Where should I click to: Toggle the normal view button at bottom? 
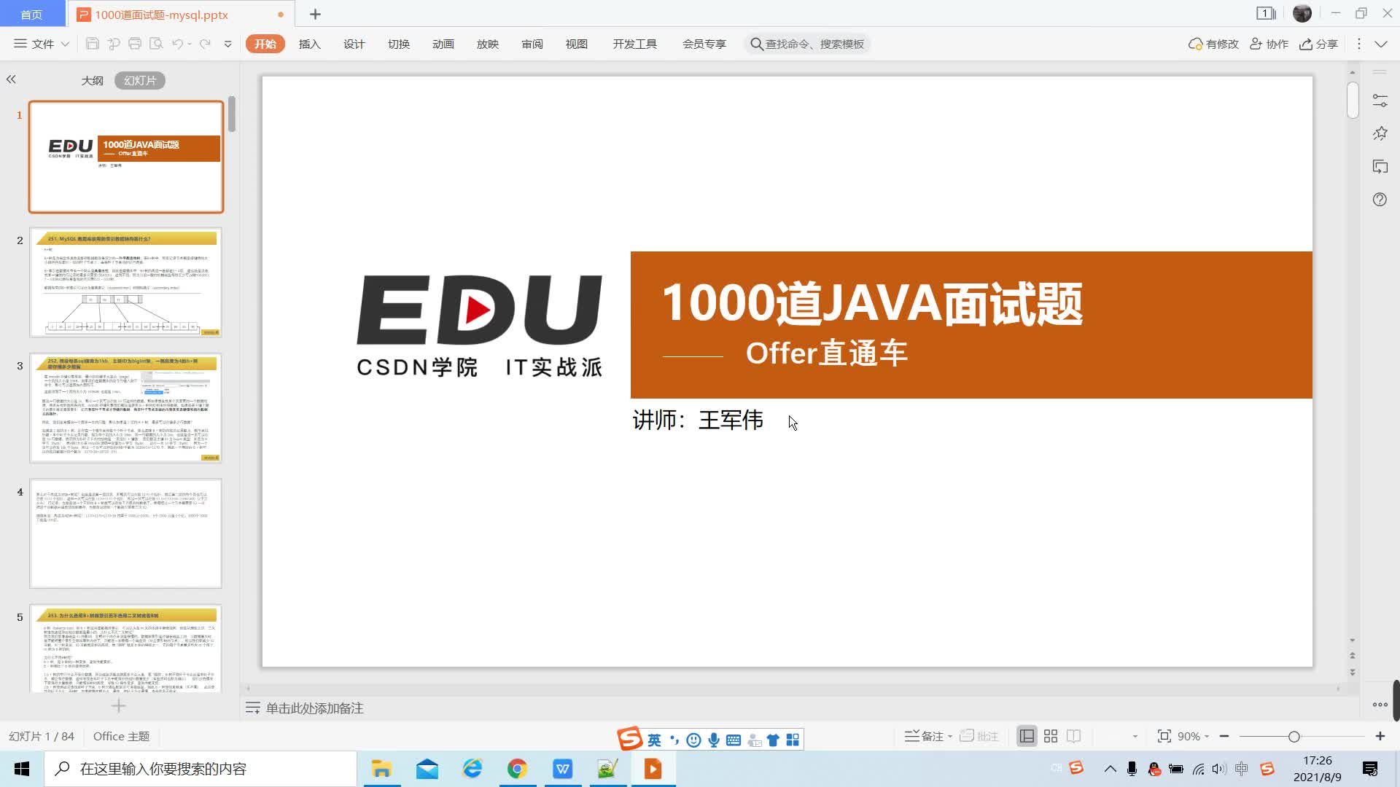pyautogui.click(x=1027, y=736)
